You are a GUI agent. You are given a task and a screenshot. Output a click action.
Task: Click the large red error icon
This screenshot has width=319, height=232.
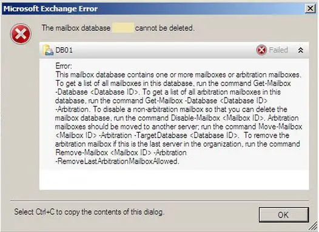(21, 34)
